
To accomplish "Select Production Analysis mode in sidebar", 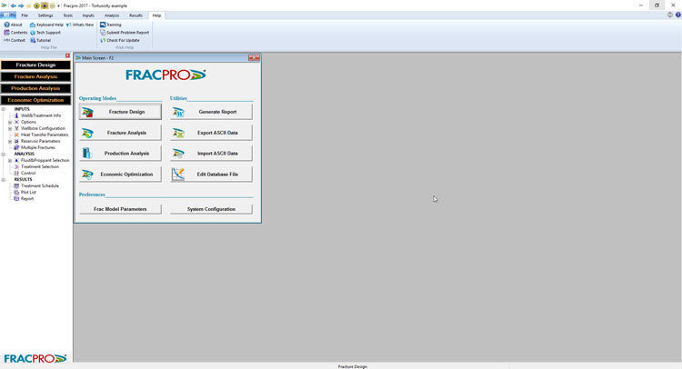I will pyautogui.click(x=35, y=88).
